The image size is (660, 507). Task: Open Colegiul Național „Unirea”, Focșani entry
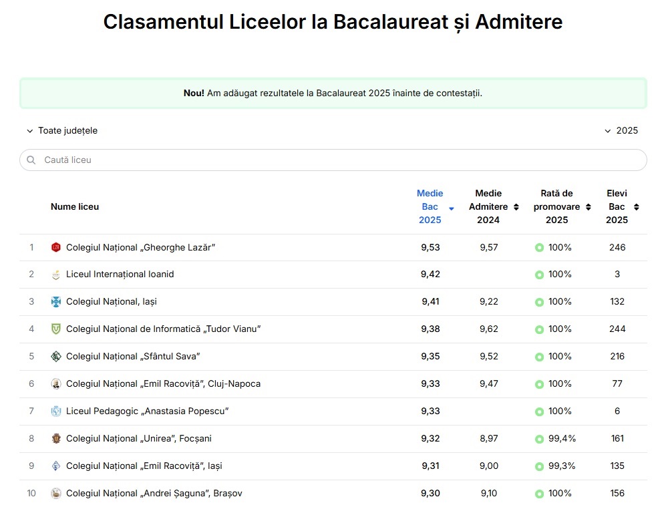139,438
